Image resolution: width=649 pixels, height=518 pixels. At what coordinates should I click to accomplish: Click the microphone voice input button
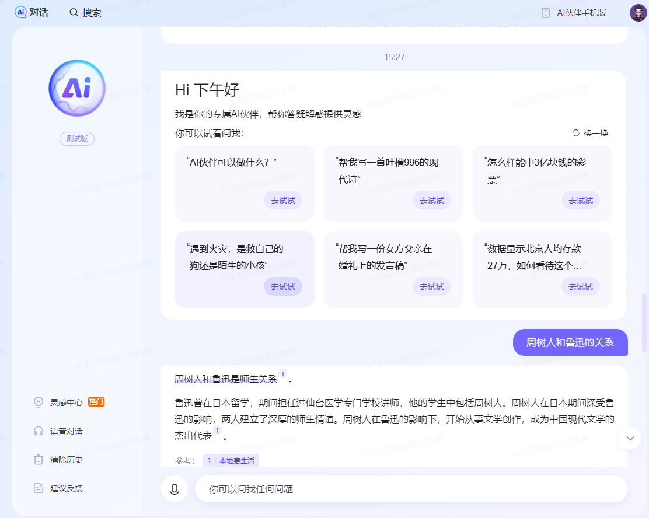tap(175, 489)
